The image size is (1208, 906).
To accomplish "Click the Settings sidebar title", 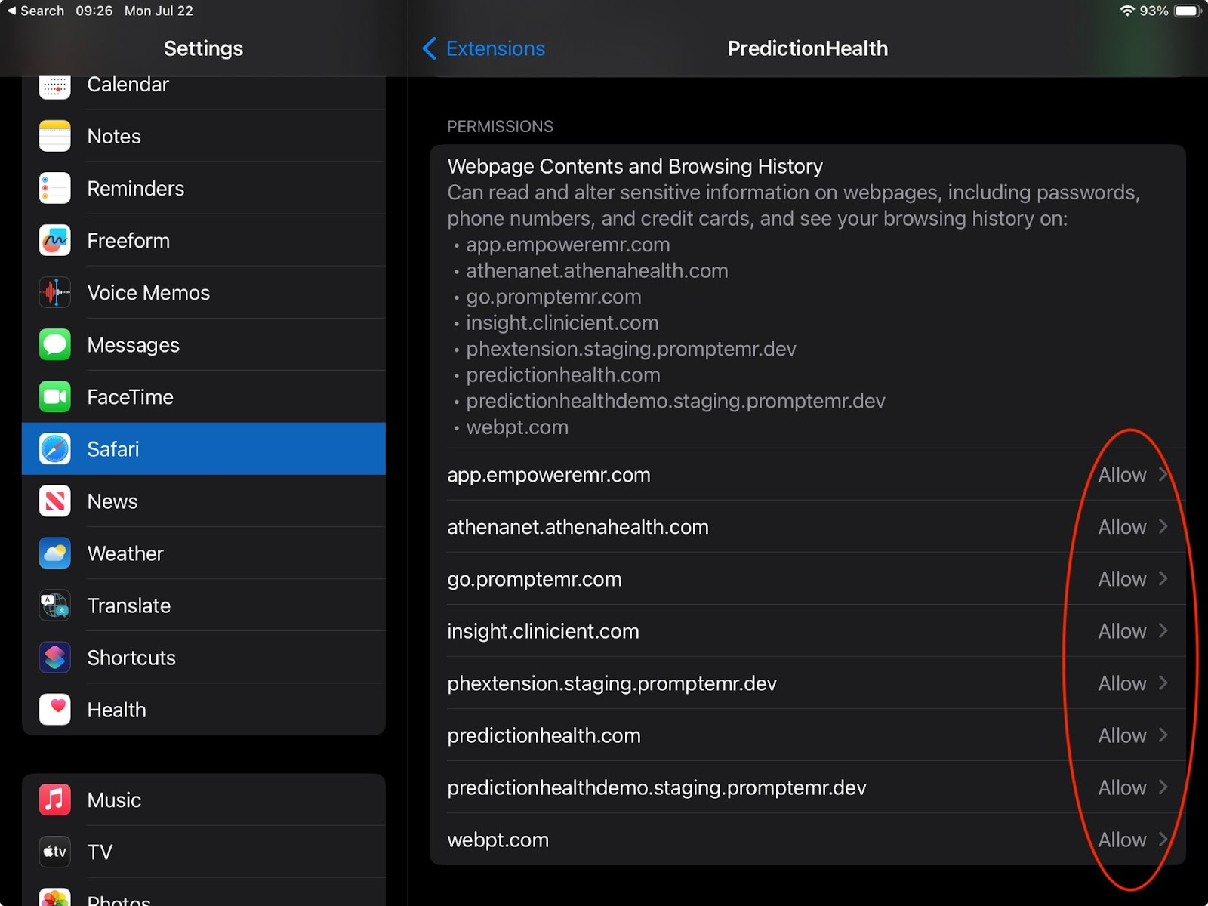I will [x=203, y=48].
